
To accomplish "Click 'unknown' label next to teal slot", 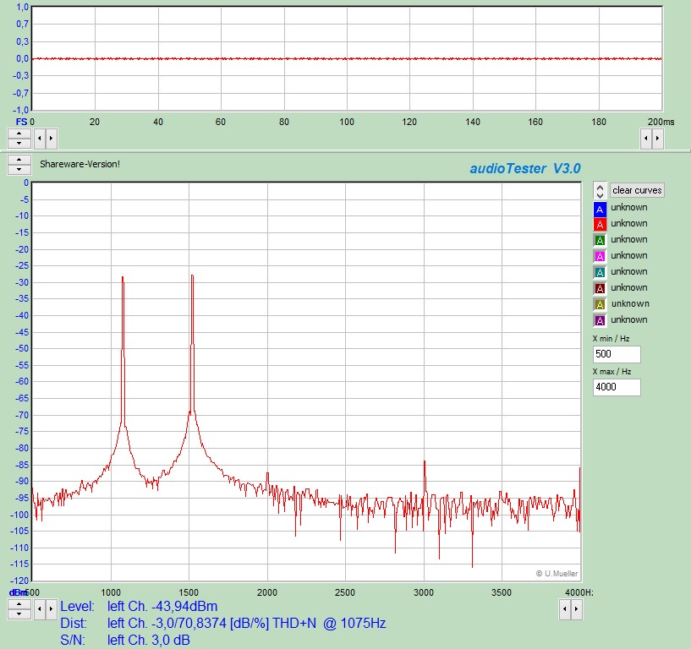I will [x=629, y=271].
